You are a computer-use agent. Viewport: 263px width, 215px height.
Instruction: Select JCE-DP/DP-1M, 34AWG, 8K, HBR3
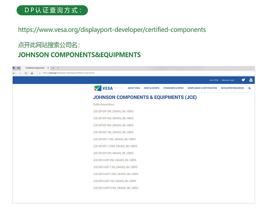click(x=113, y=132)
